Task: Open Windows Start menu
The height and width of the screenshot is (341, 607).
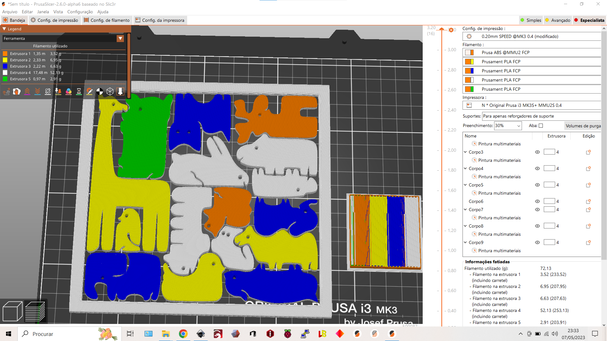Action: pos(9,334)
